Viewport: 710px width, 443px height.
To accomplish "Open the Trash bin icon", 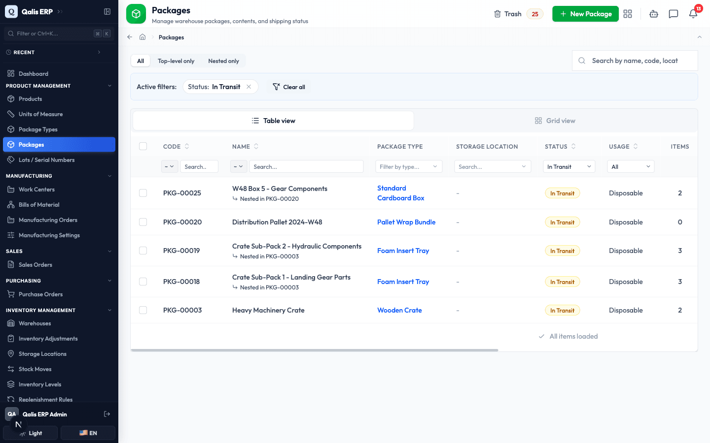I will pyautogui.click(x=497, y=14).
